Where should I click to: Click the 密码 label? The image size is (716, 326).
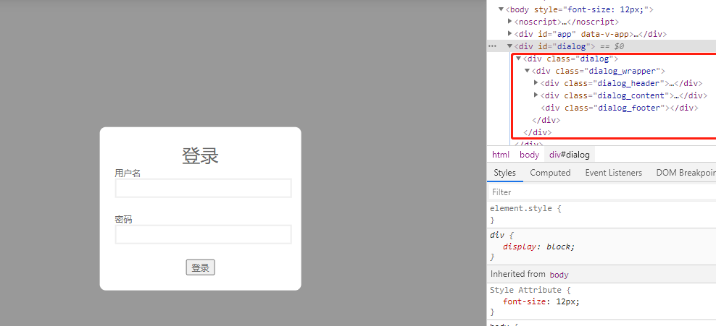[x=123, y=220]
